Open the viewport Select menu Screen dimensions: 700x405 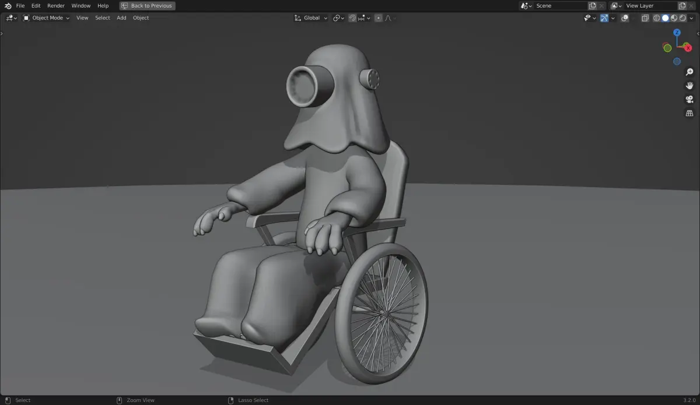(x=103, y=18)
